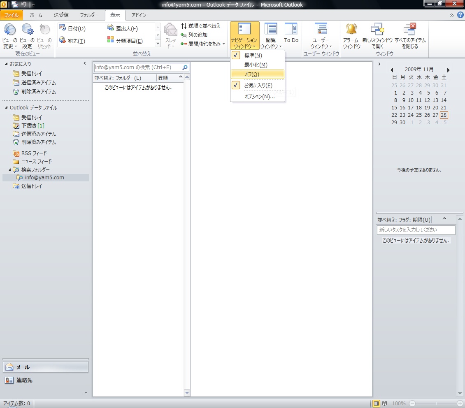Image resolution: width=465 pixels, height=408 pixels.
Task: Click the zoom in plus button
Action: [x=460, y=403]
